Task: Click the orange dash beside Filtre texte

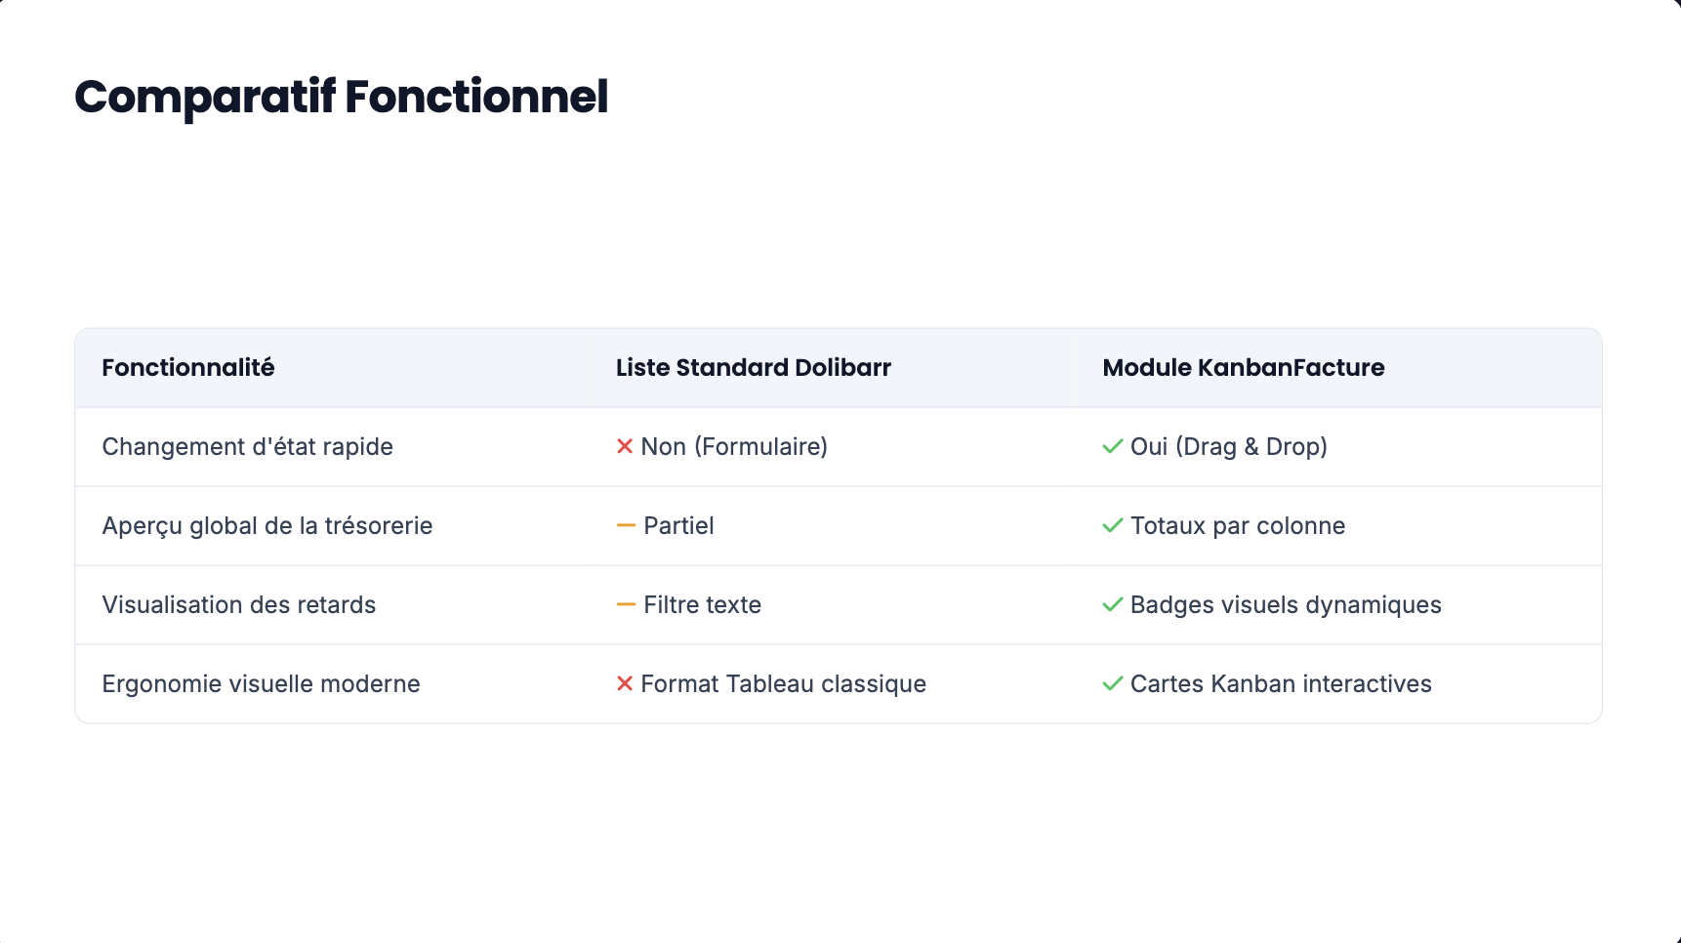Action: (x=626, y=604)
